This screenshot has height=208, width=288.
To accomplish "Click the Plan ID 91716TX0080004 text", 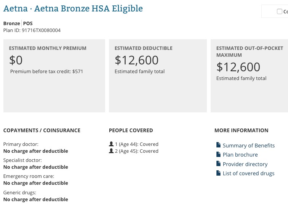I will (32, 30).
